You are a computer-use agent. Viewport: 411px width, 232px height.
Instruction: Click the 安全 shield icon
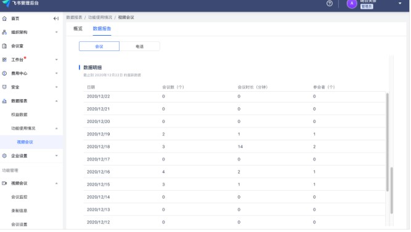tap(4, 87)
